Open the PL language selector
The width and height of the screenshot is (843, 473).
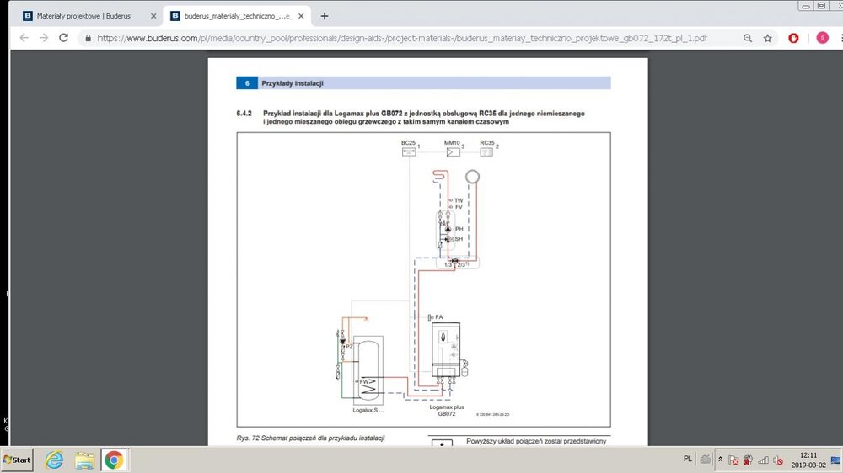tap(688, 460)
